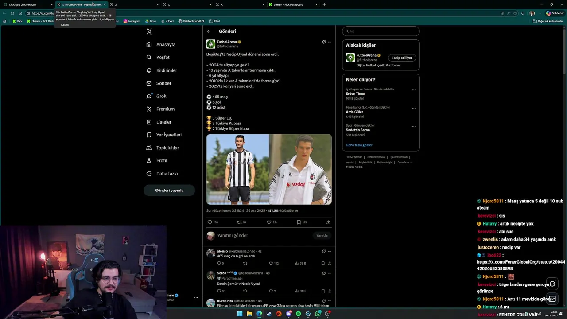
Task: Open Topluluklar communities
Action: [163, 148]
